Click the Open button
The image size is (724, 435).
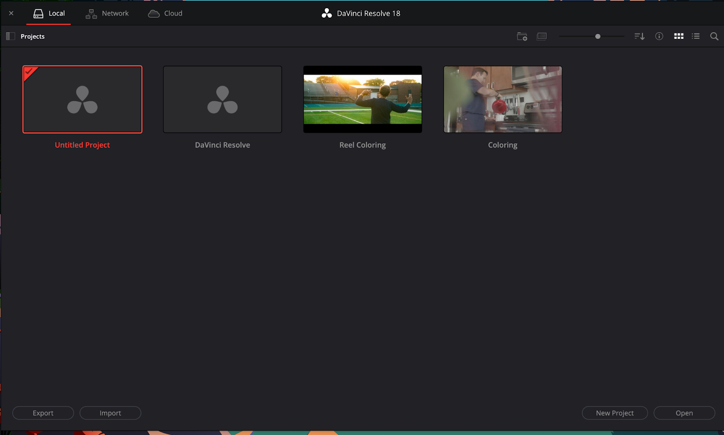pyautogui.click(x=684, y=413)
